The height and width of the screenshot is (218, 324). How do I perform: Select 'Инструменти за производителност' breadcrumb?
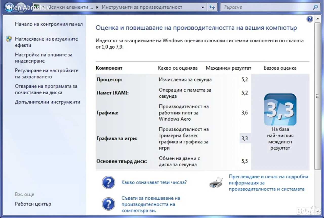(142, 7)
